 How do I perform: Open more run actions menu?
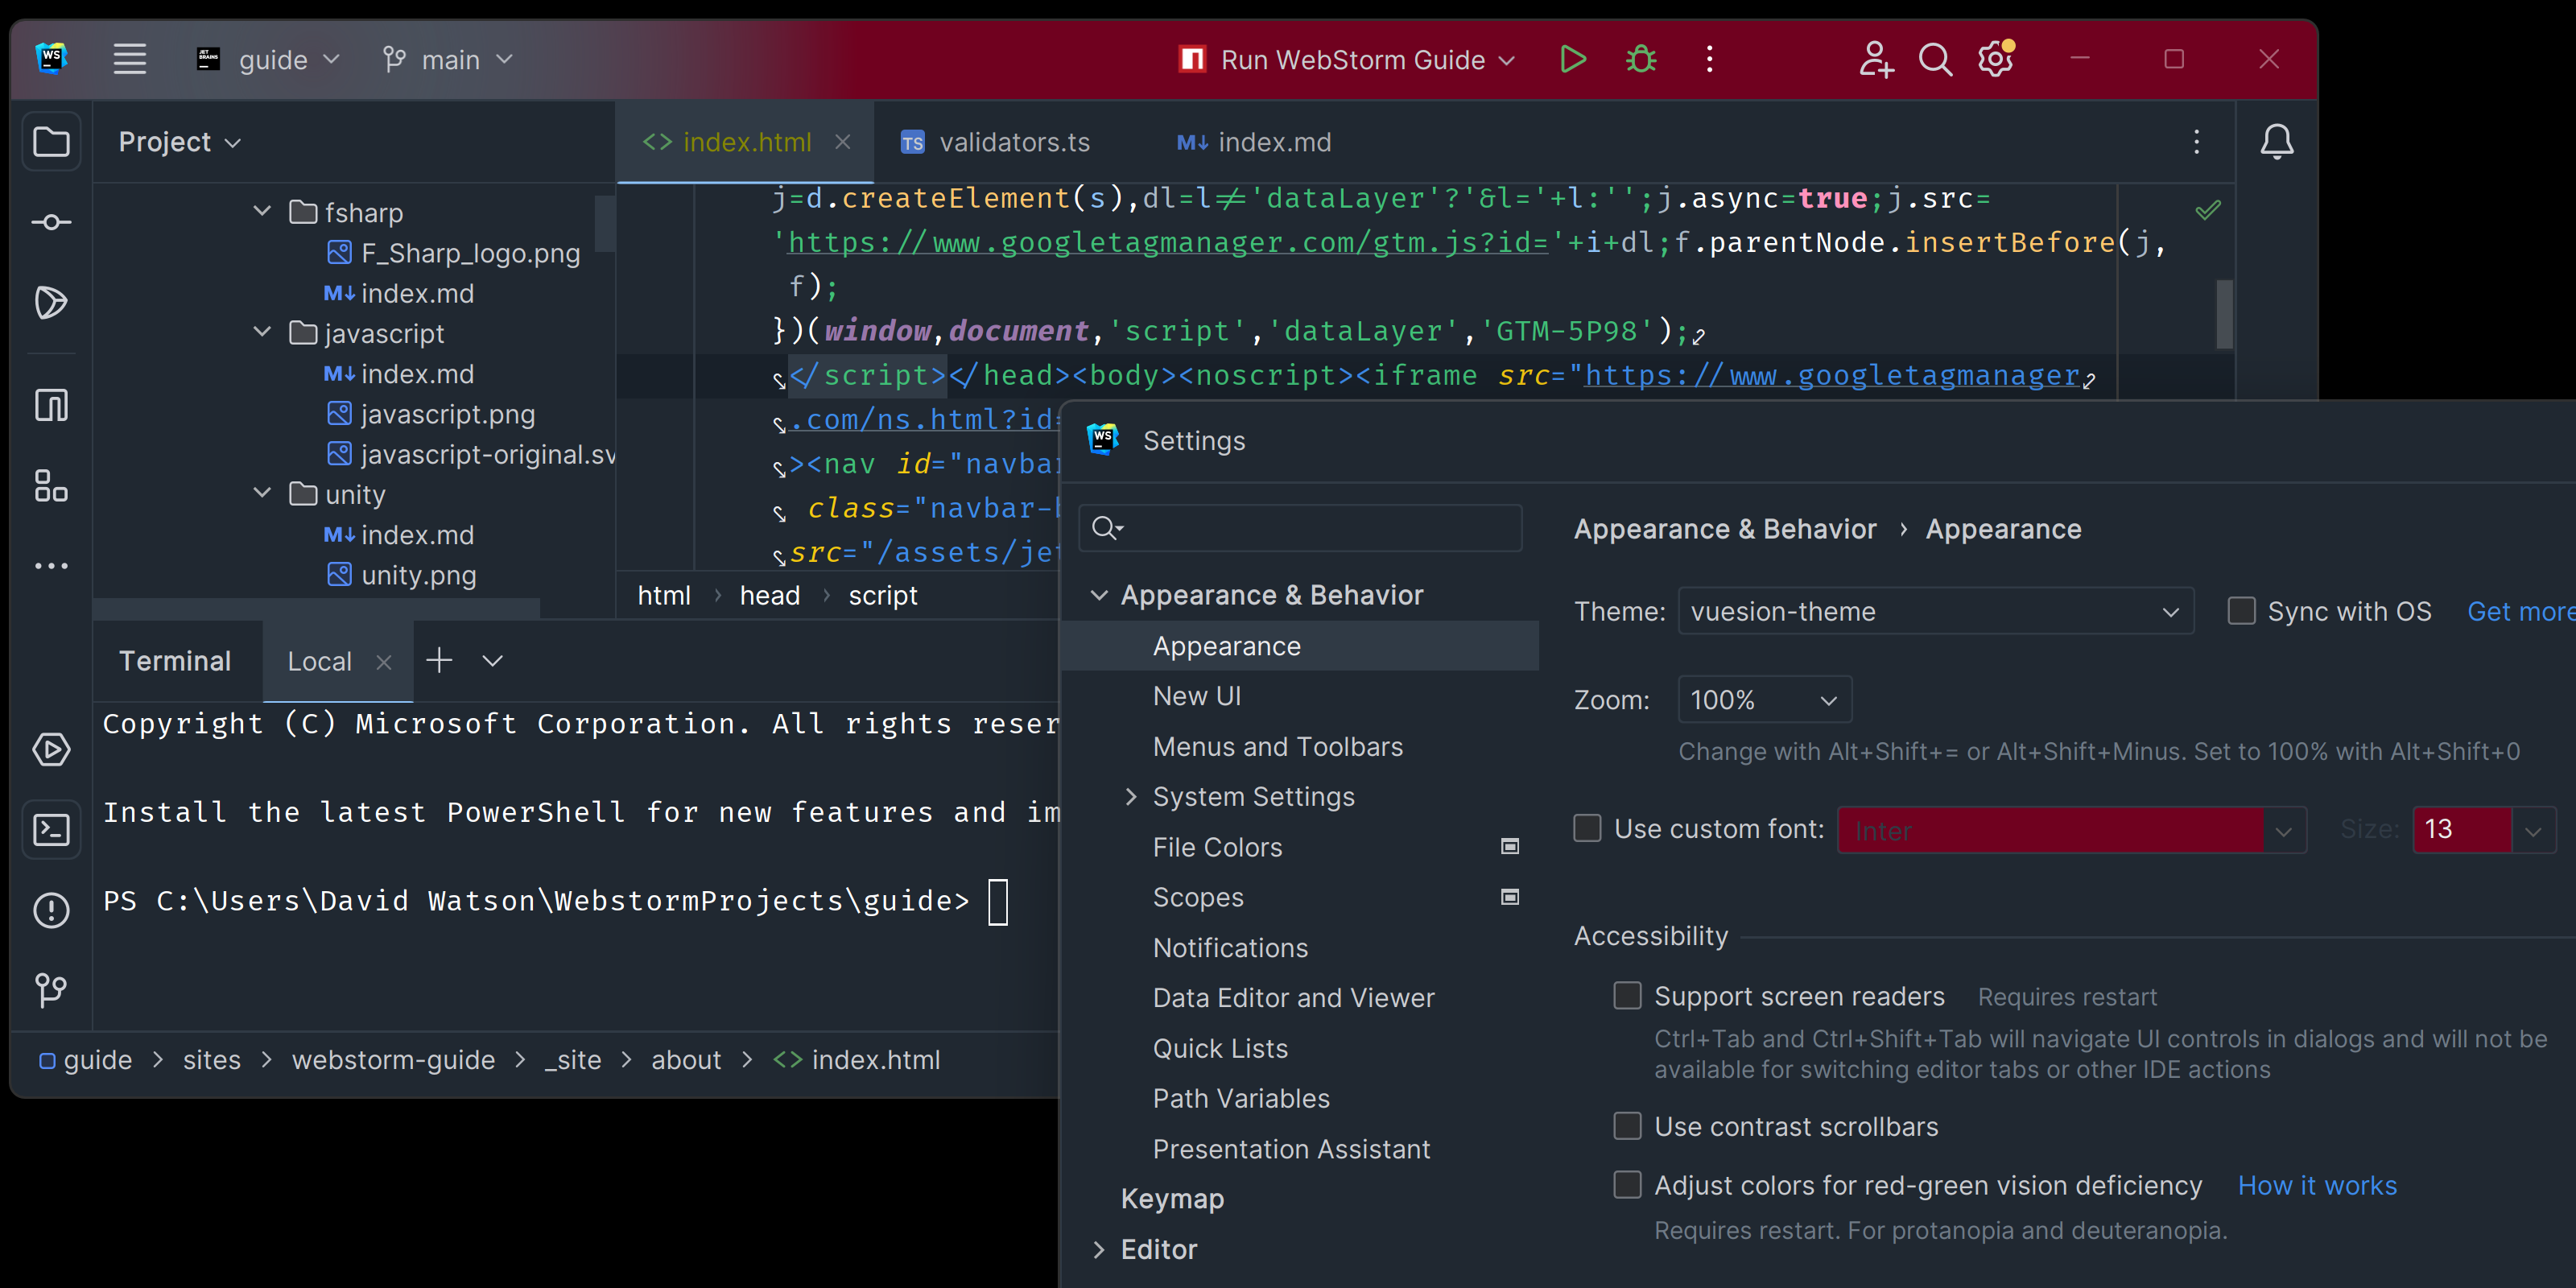pyautogui.click(x=1709, y=60)
